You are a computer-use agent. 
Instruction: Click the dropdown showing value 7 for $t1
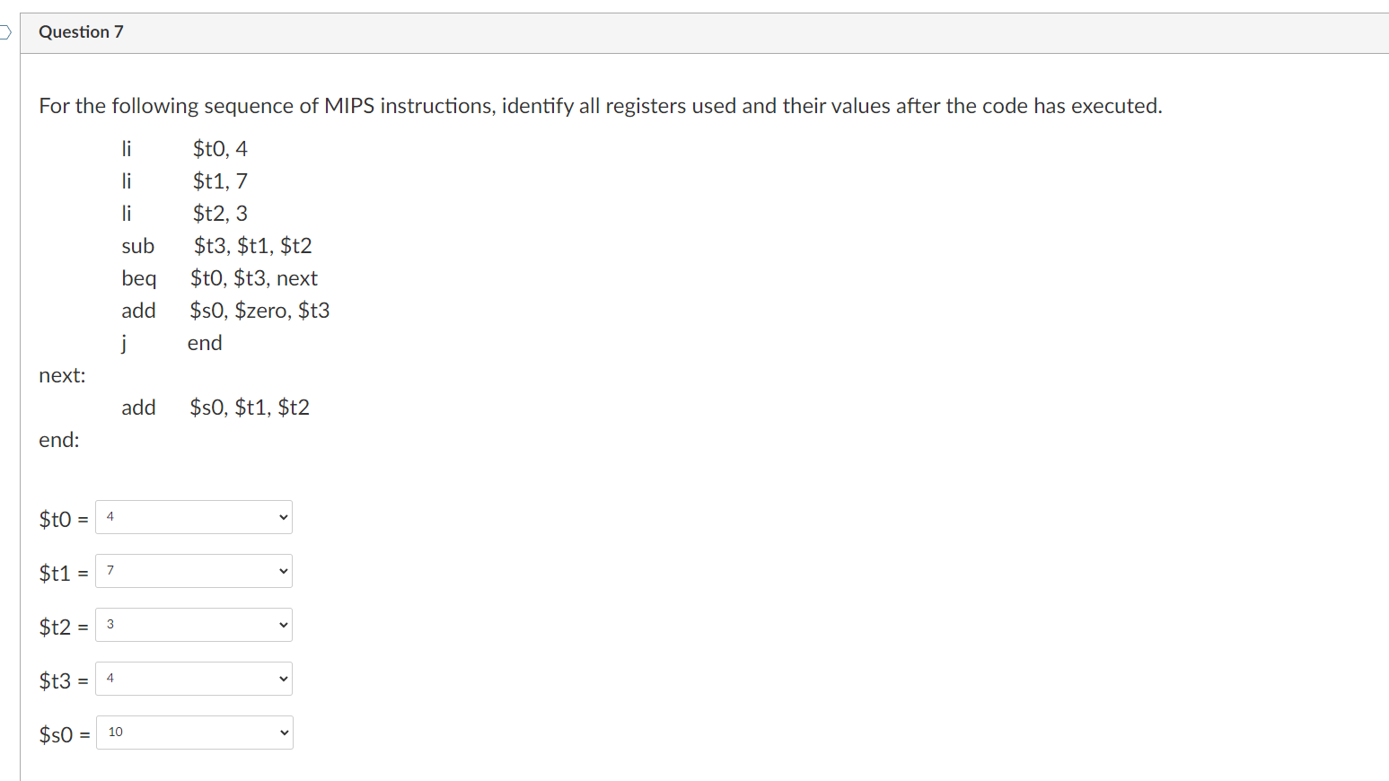point(193,571)
